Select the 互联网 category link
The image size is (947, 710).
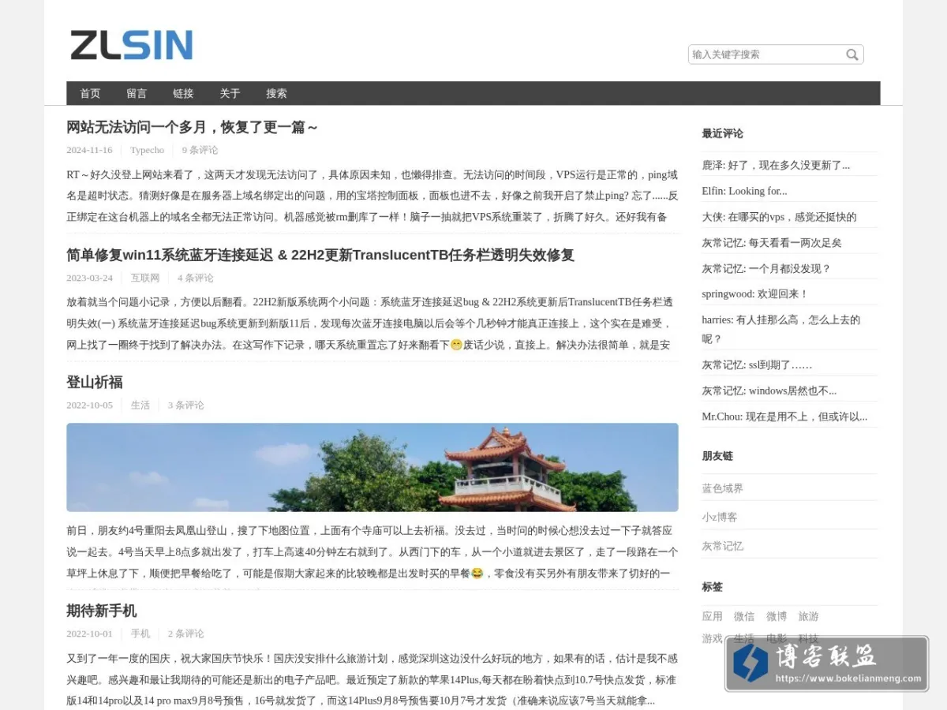[x=145, y=278]
